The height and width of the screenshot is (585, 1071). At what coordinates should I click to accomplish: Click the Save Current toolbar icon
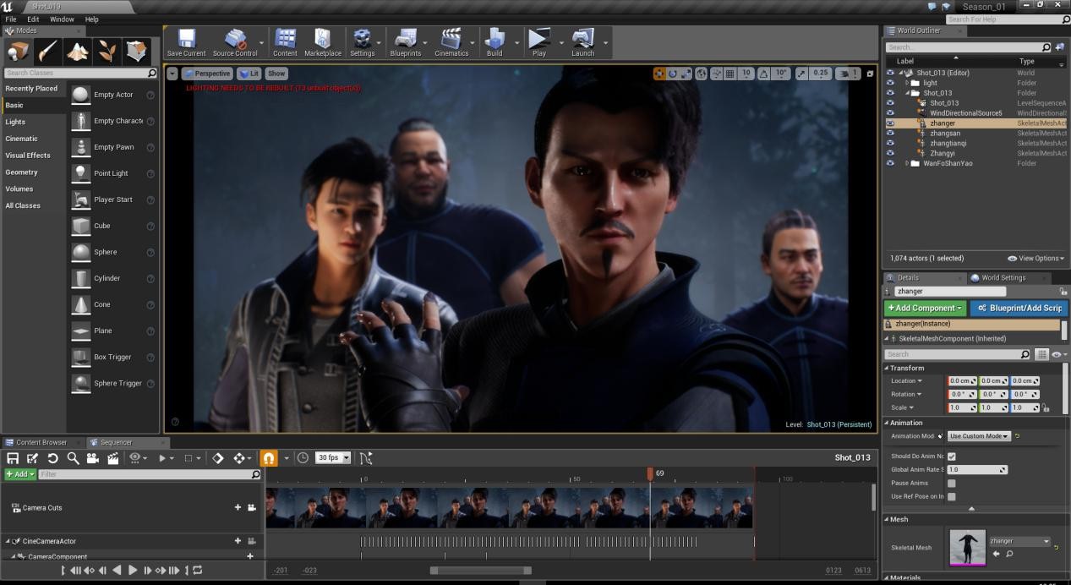(186, 42)
